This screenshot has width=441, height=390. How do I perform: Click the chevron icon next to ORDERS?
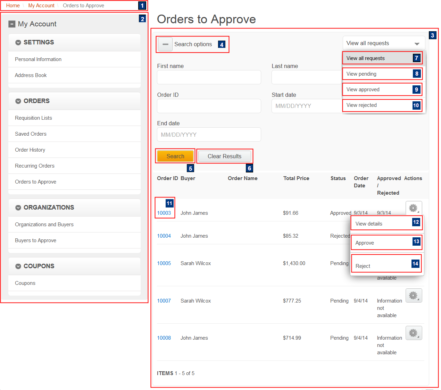pos(18,101)
